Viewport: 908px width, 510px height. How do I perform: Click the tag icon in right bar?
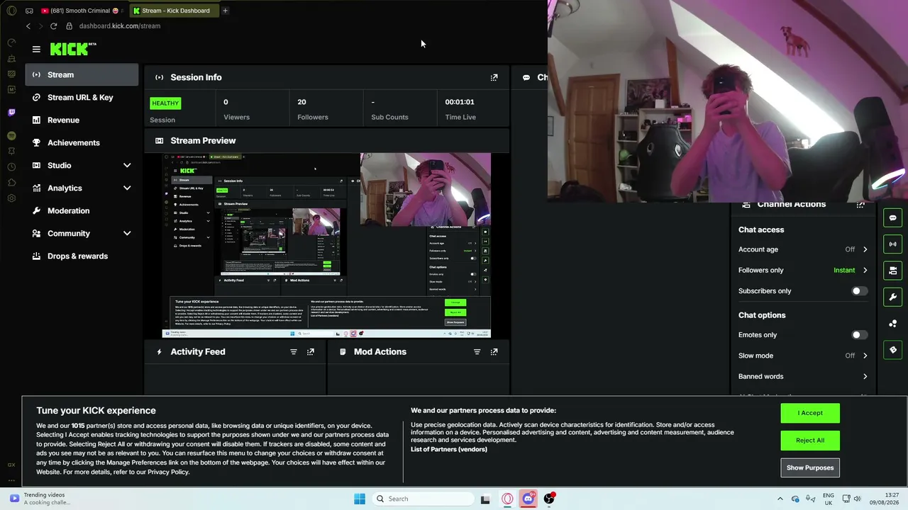coord(893,350)
